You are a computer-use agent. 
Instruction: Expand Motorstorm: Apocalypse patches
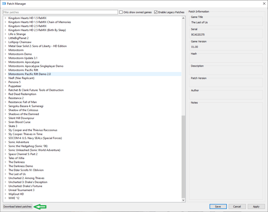click(5, 62)
